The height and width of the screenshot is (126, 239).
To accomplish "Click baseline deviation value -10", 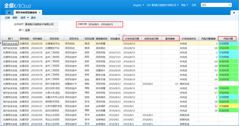I will point(170,84).
